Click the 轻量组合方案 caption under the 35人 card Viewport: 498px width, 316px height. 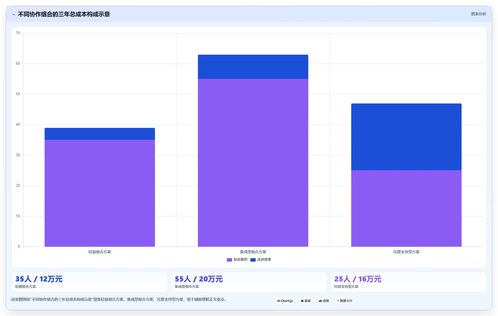coord(26,287)
